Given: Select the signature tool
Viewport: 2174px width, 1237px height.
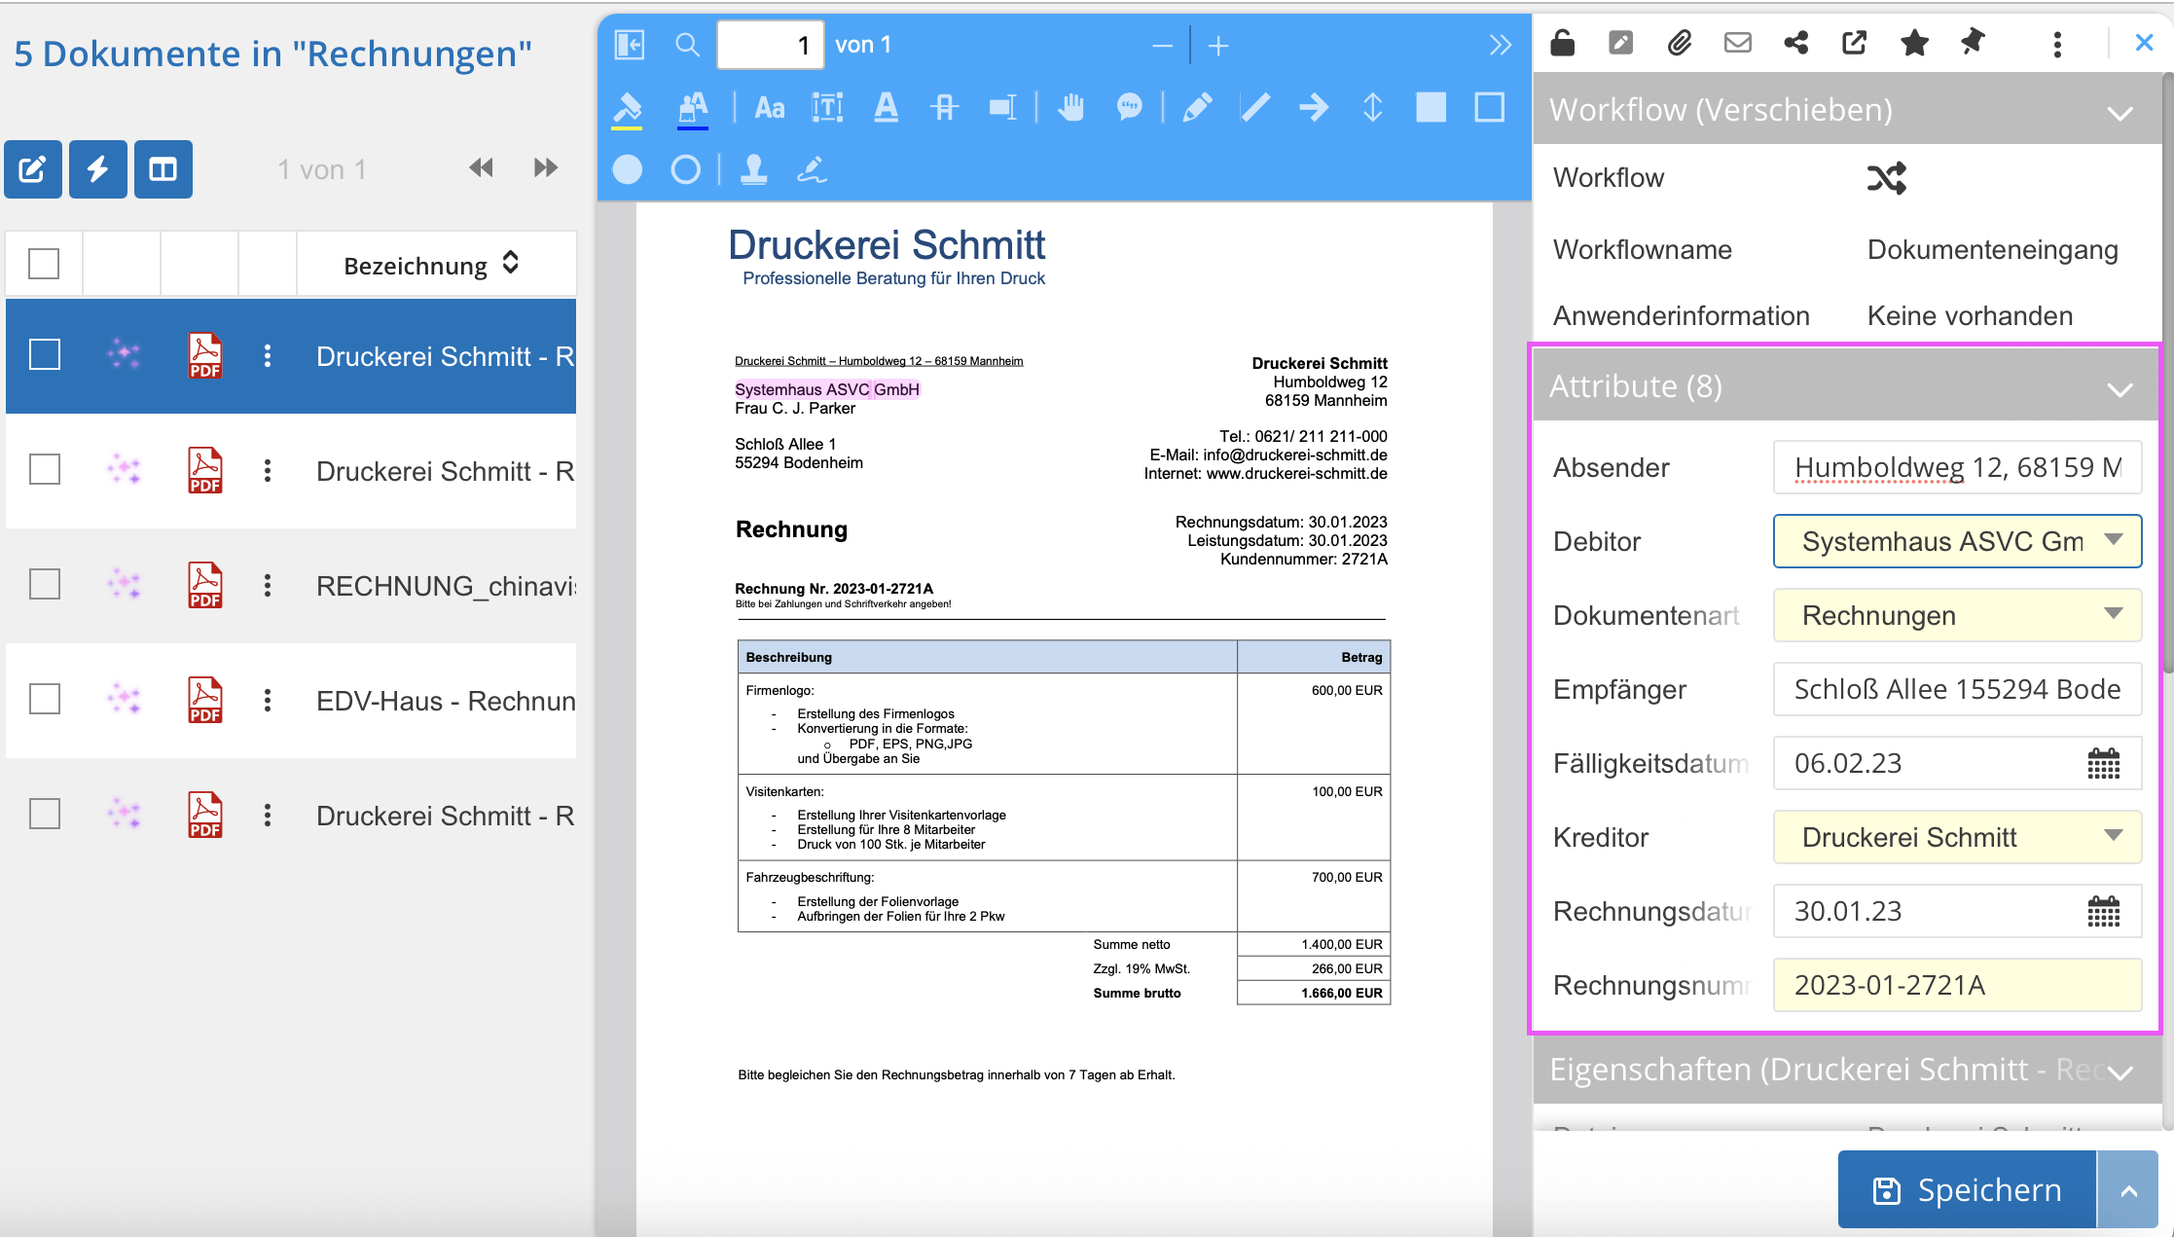Looking at the screenshot, I should pos(812,170).
